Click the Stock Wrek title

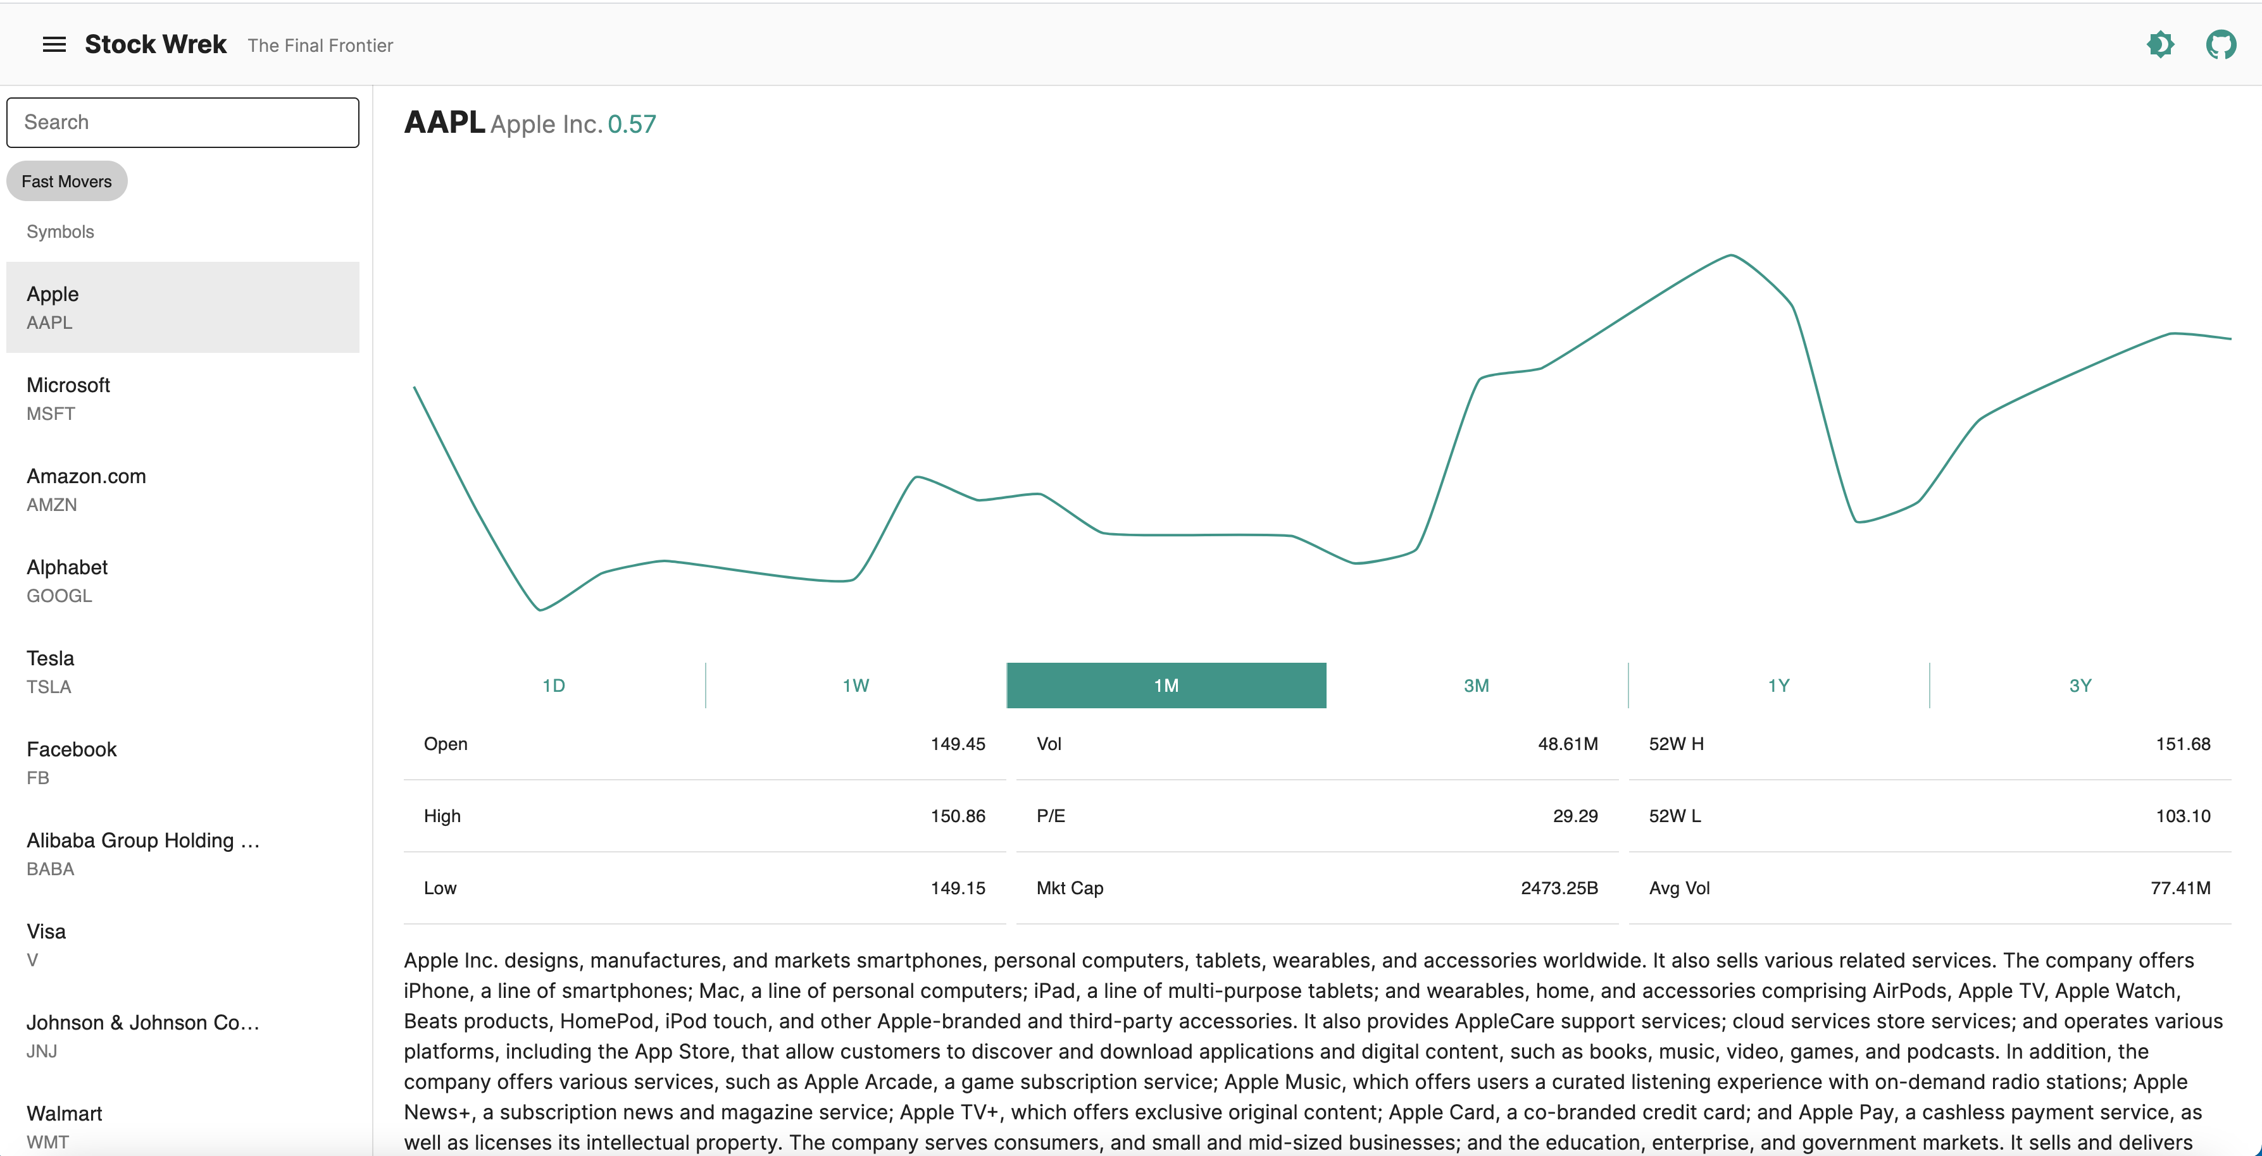(x=156, y=45)
